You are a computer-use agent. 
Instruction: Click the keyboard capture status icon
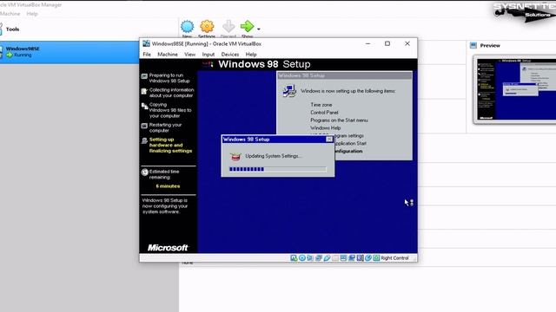376,258
